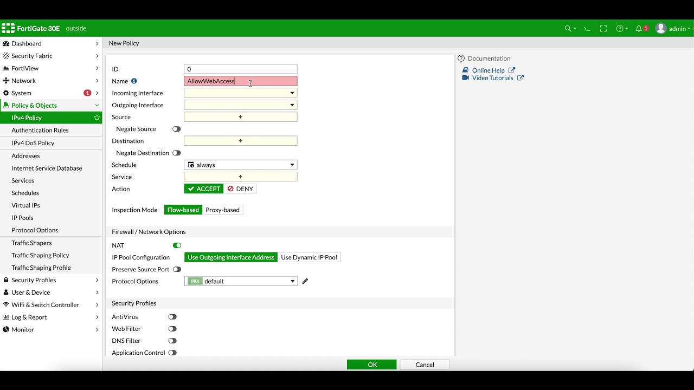Enable the DNS Filter toggle

(172, 341)
